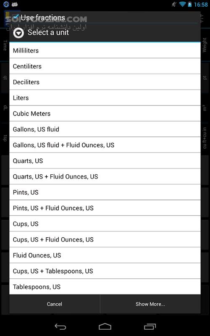Toggle the Use fractions checkbox
Viewport: 210px width, 336px height.
(16, 17)
